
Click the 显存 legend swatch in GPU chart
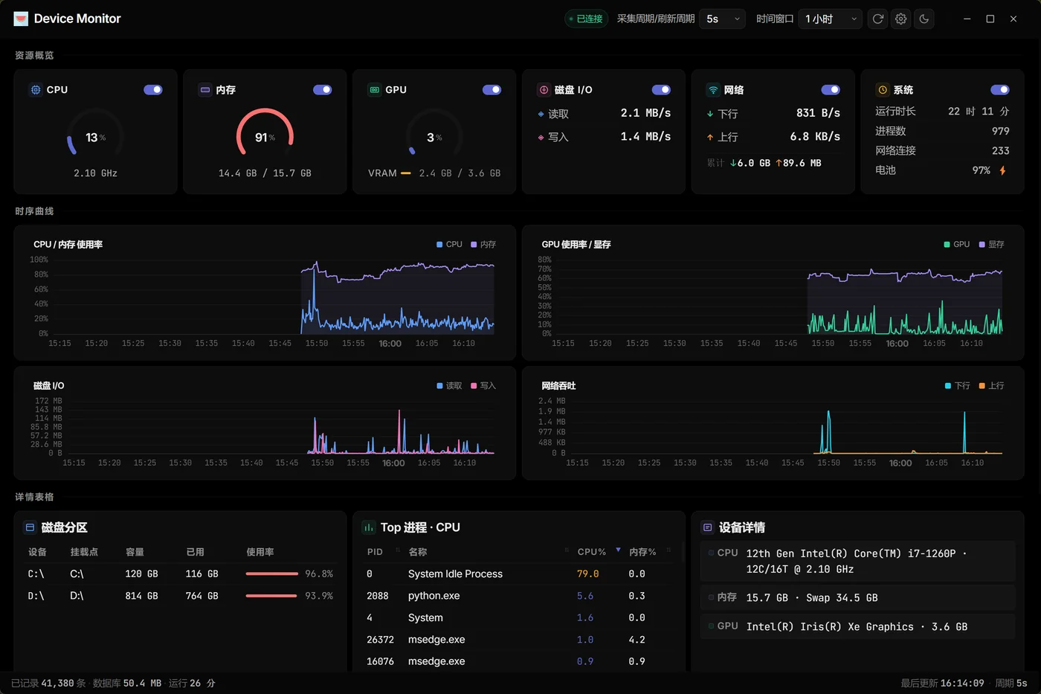pyautogui.click(x=982, y=245)
